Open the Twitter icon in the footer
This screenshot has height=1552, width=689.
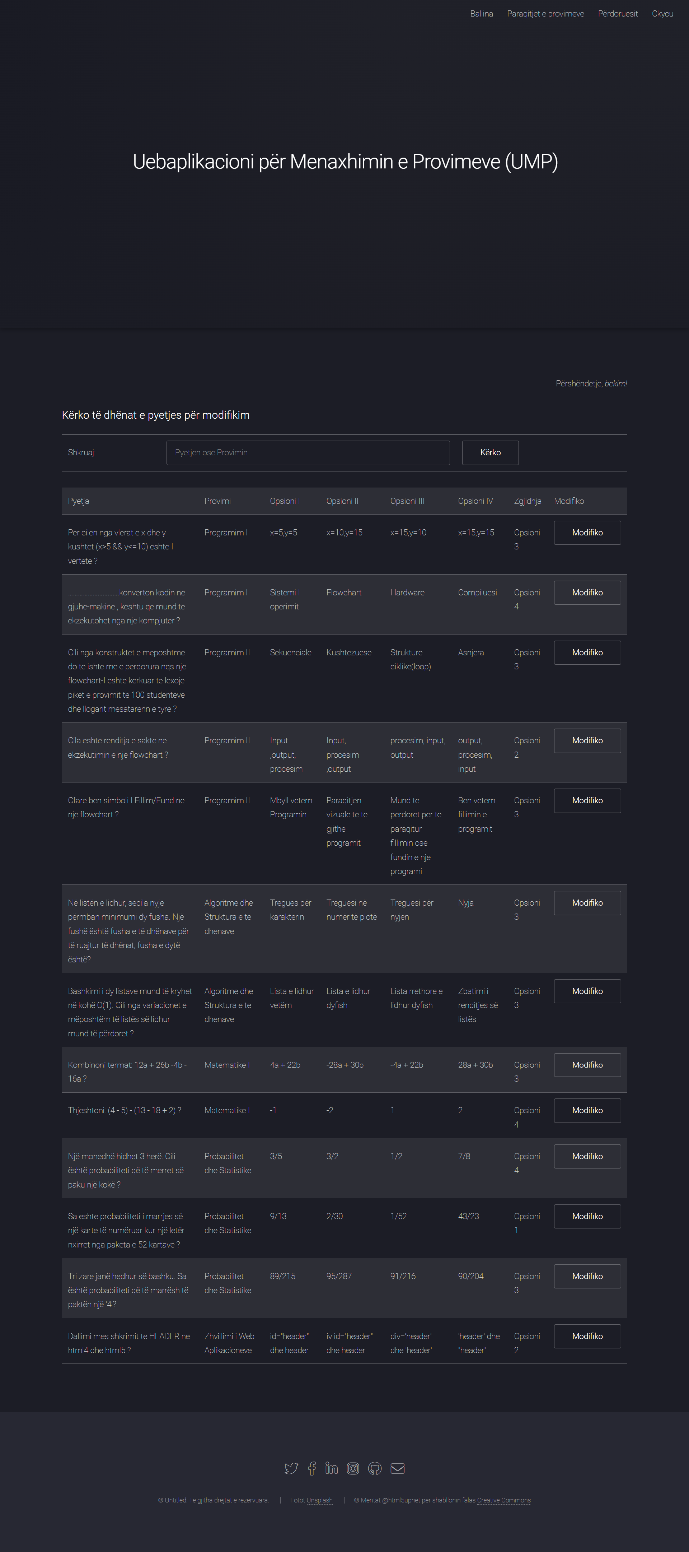point(291,1468)
